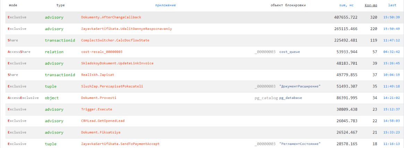This screenshot has width=404, height=148.
Task: Click the cost-recalc_00000003 application link
Action: 102,52
